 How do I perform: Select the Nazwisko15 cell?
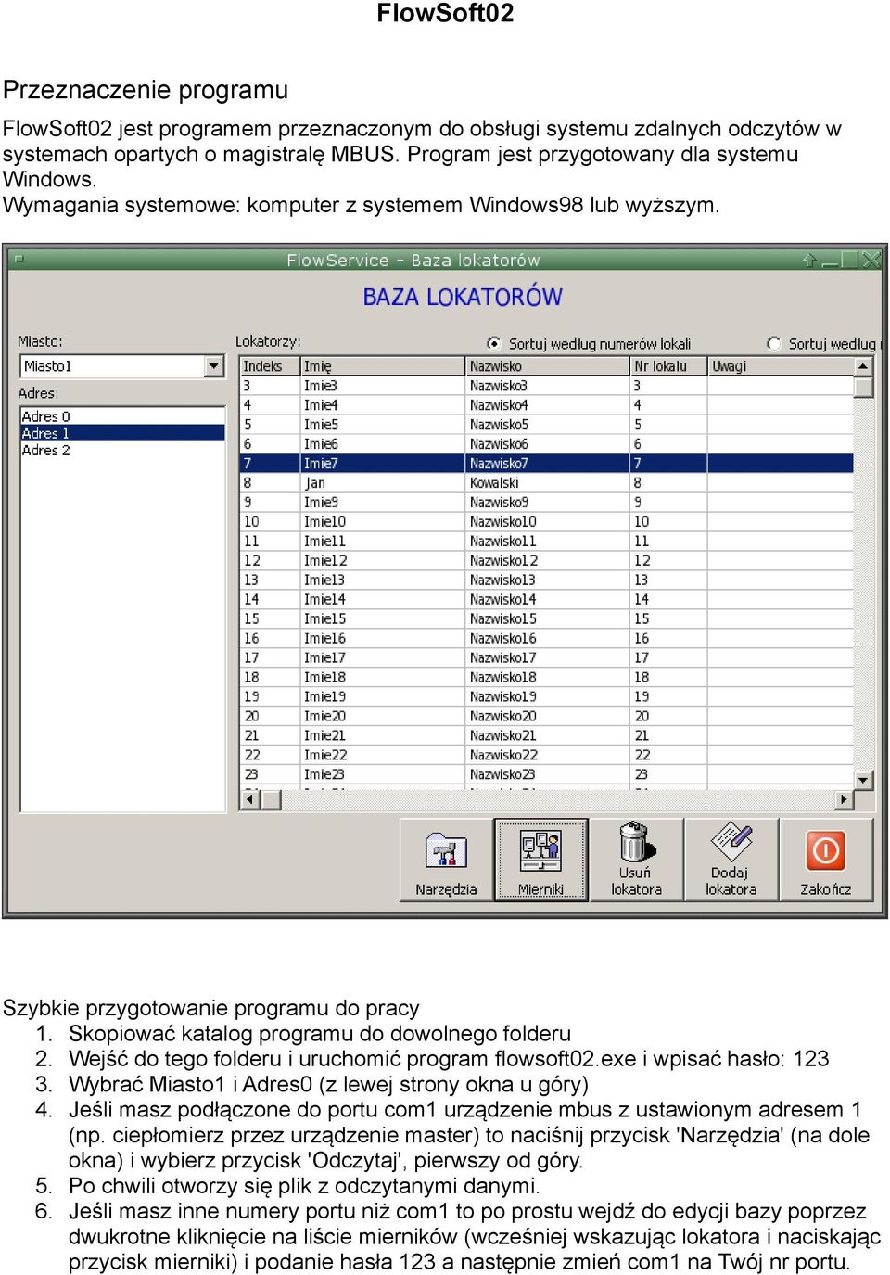(547, 618)
